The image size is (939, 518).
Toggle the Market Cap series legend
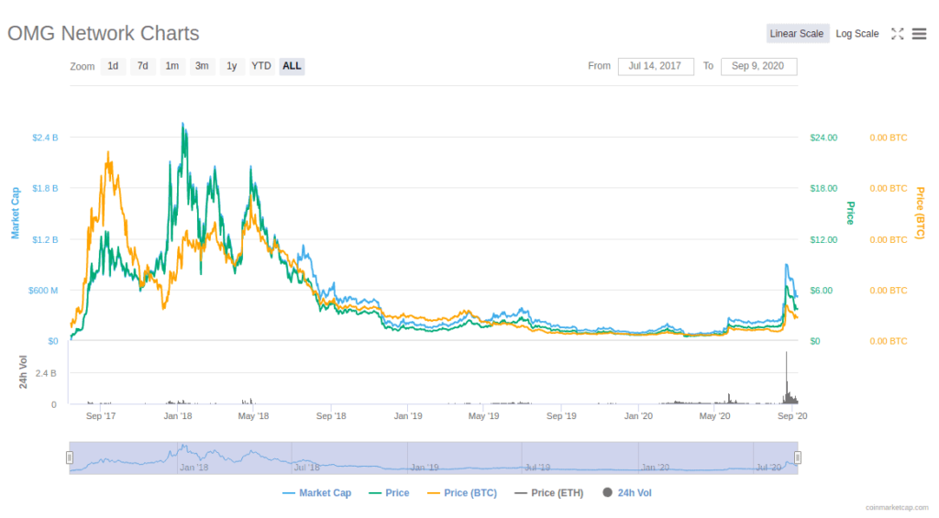point(317,493)
